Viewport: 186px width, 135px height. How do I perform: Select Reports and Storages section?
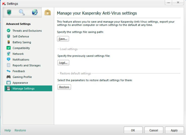click(26, 65)
